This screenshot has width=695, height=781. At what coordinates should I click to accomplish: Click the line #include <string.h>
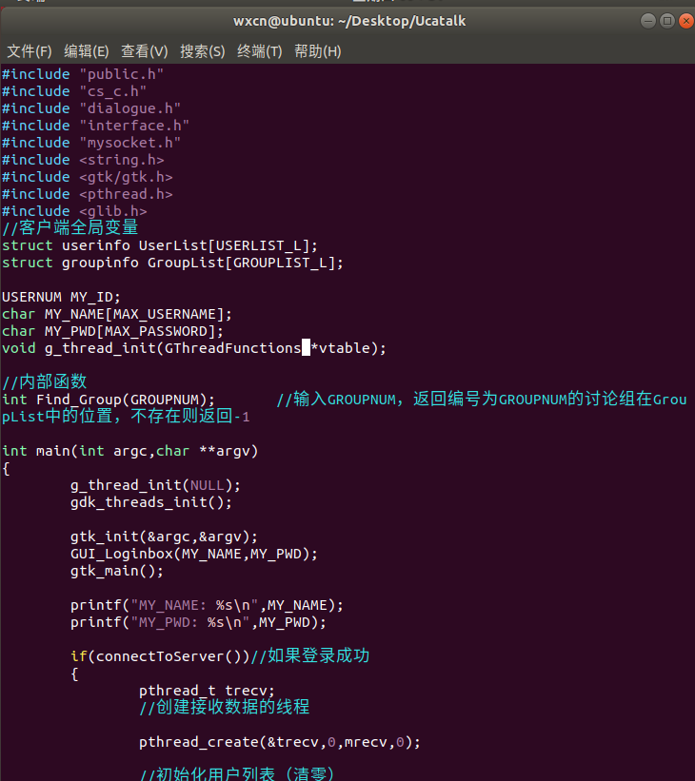pos(83,160)
